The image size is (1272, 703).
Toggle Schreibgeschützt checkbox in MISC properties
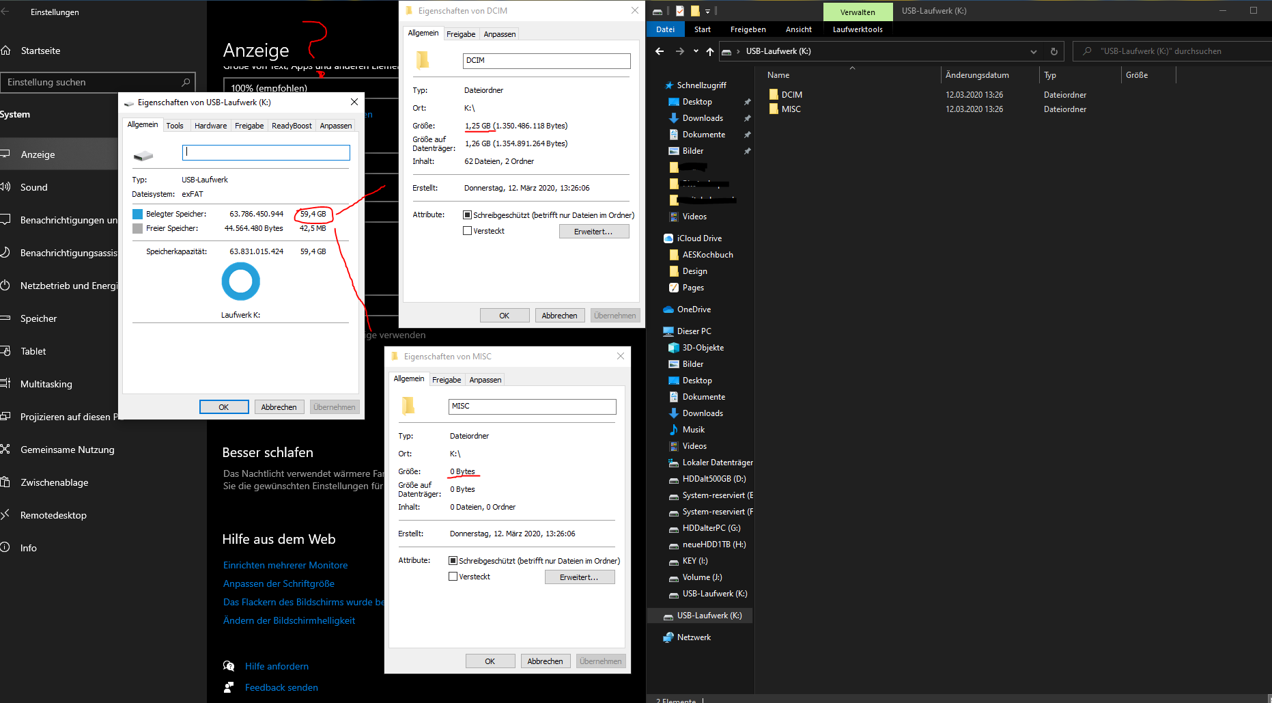(453, 560)
